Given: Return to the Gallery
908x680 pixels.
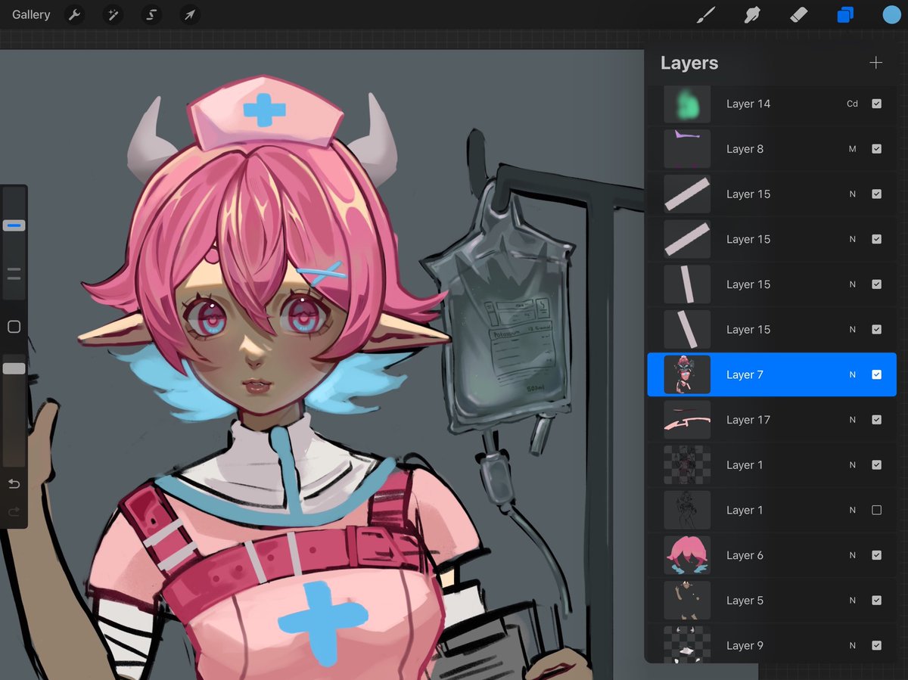Looking at the screenshot, I should [x=30, y=14].
